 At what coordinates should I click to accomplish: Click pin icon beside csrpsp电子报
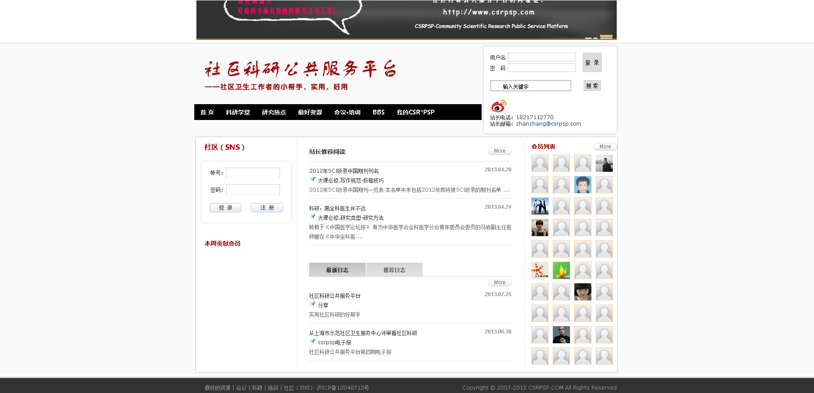(x=313, y=342)
